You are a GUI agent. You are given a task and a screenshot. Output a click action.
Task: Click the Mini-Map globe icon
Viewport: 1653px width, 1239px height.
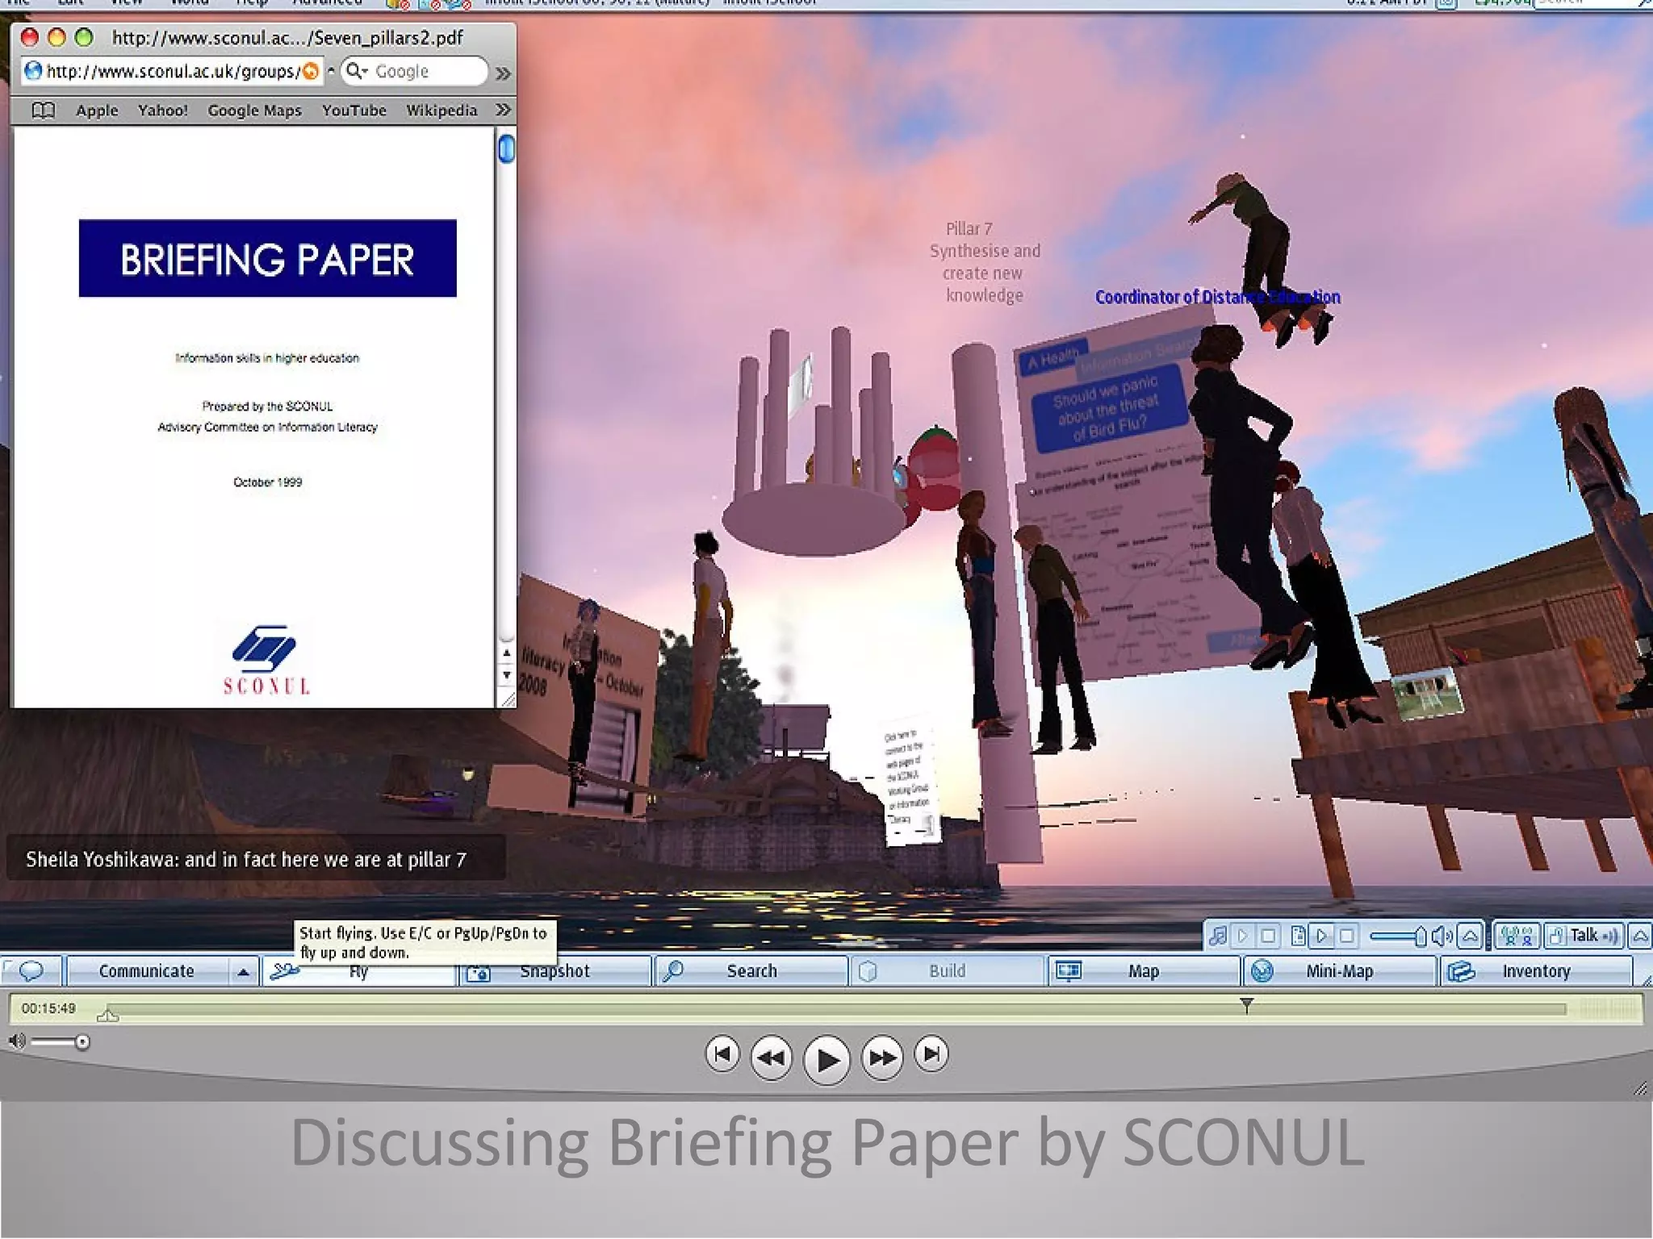[x=1262, y=971]
